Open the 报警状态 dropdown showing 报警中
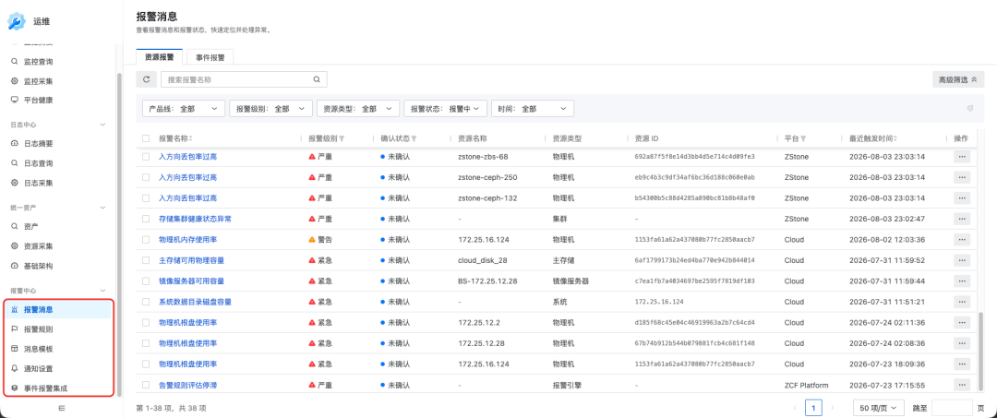Image resolution: width=997 pixels, height=418 pixels. [445, 109]
